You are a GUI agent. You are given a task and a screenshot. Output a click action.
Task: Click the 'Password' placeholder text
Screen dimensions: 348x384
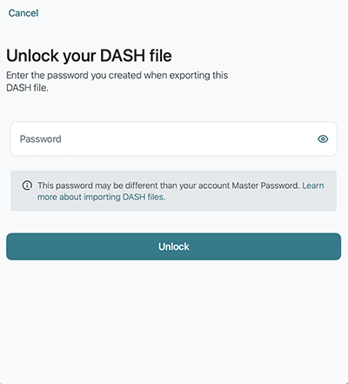tap(41, 139)
